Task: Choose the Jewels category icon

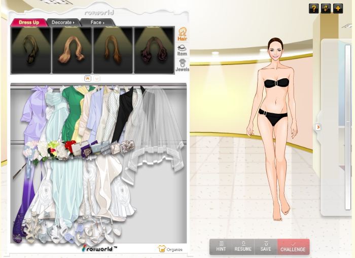Action: pyautogui.click(x=182, y=66)
